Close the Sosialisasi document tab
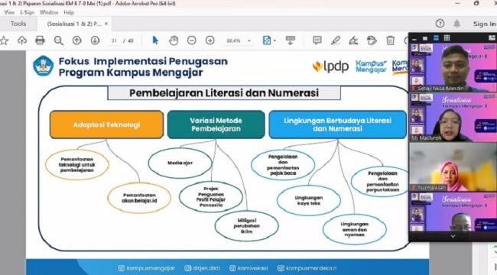Screen dimensions: 497x275 [106, 24]
